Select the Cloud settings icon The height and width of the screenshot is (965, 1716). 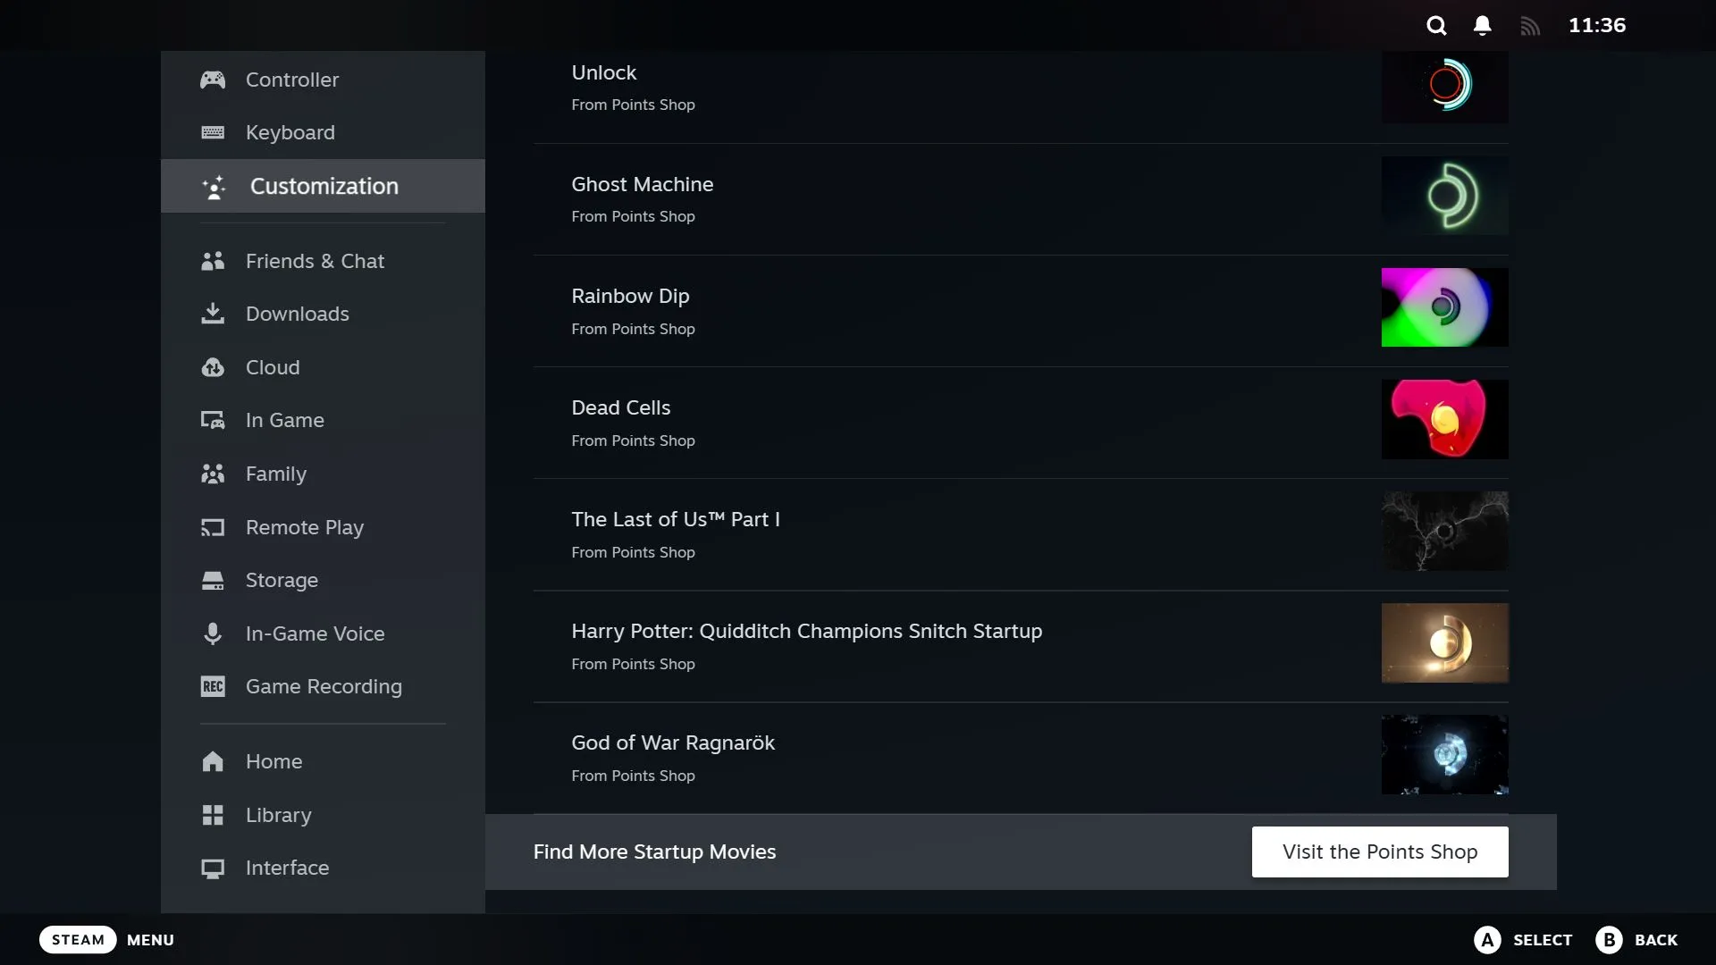pos(214,366)
